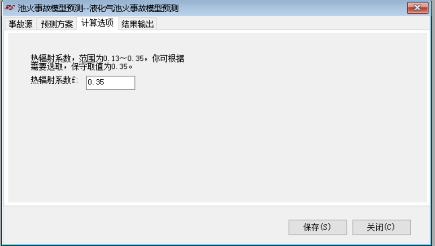Image resolution: width=435 pixels, height=246 pixels.
Task: Click the 关闭(C) button
Action: pos(382,227)
